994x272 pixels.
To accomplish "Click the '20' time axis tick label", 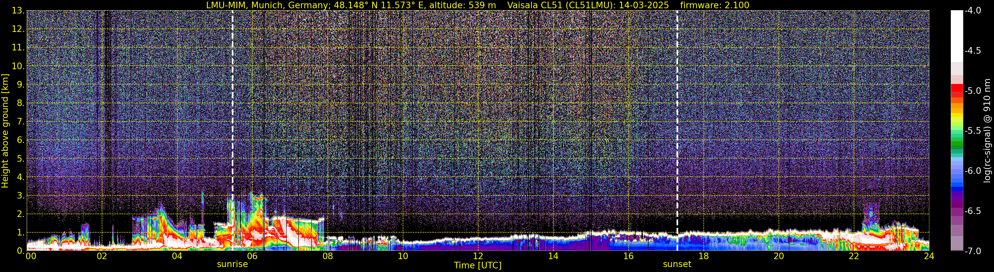I will pyautogui.click(x=779, y=256).
